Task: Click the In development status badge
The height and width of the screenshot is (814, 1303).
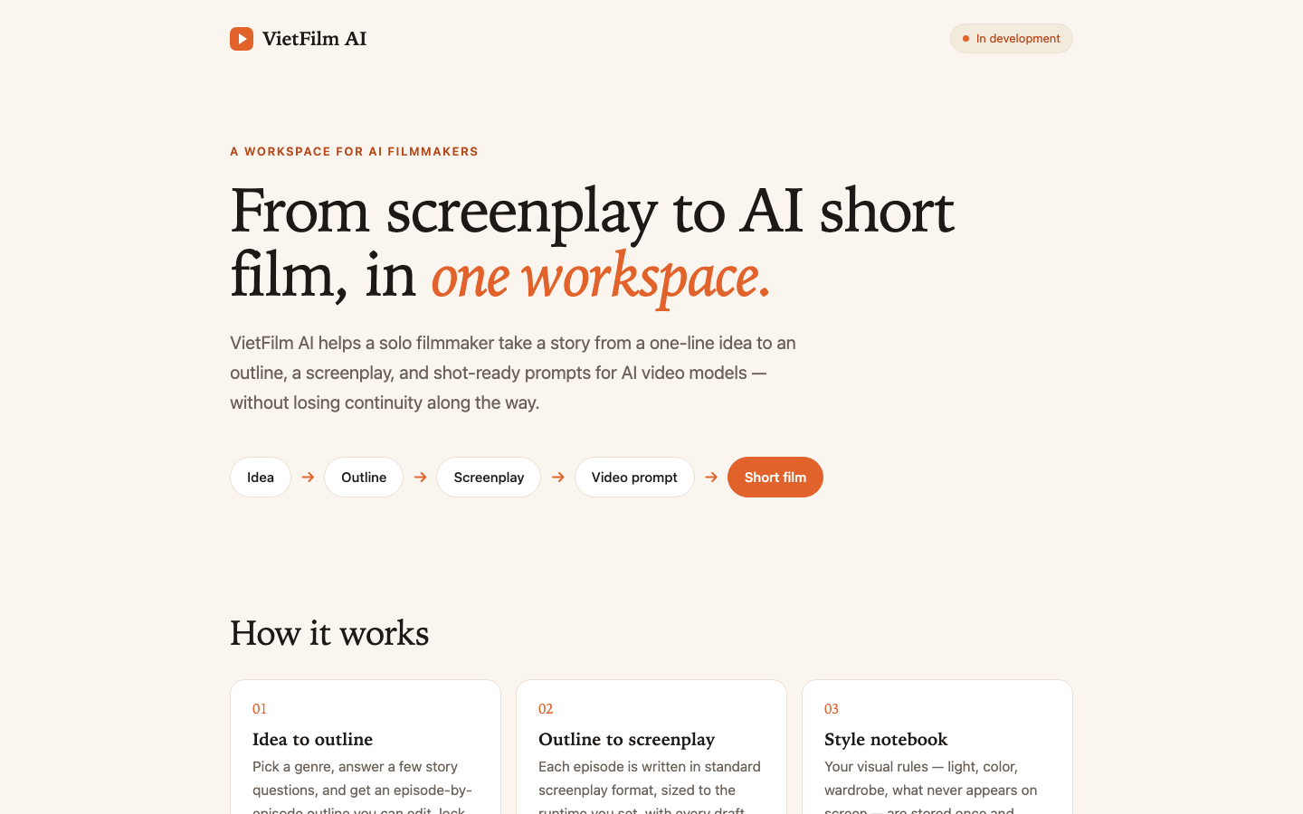Action: tap(1011, 39)
